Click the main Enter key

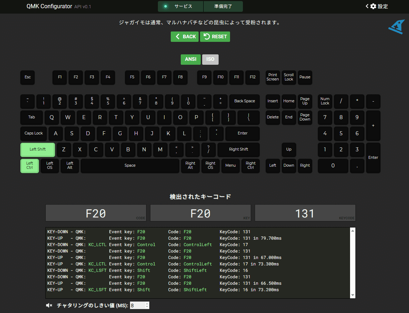[x=243, y=133]
